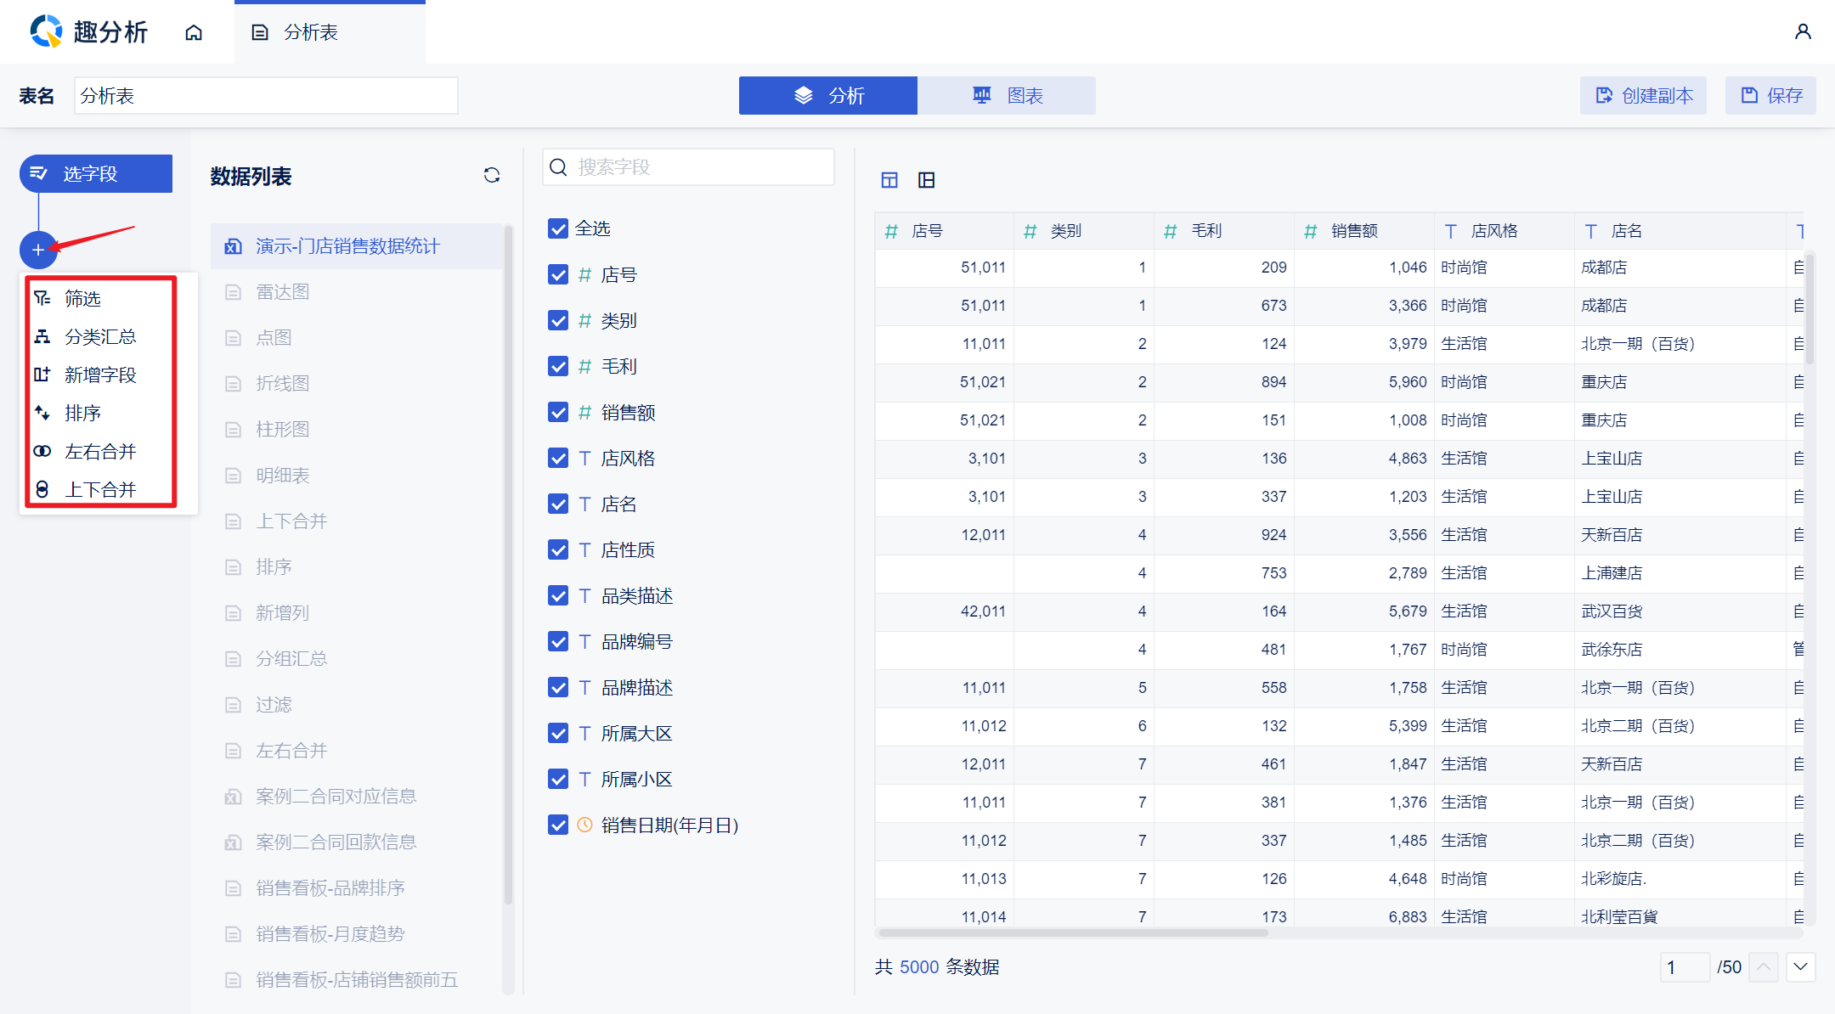The height and width of the screenshot is (1014, 1835).
Task: Click the 创建副本 button
Action: (1643, 95)
